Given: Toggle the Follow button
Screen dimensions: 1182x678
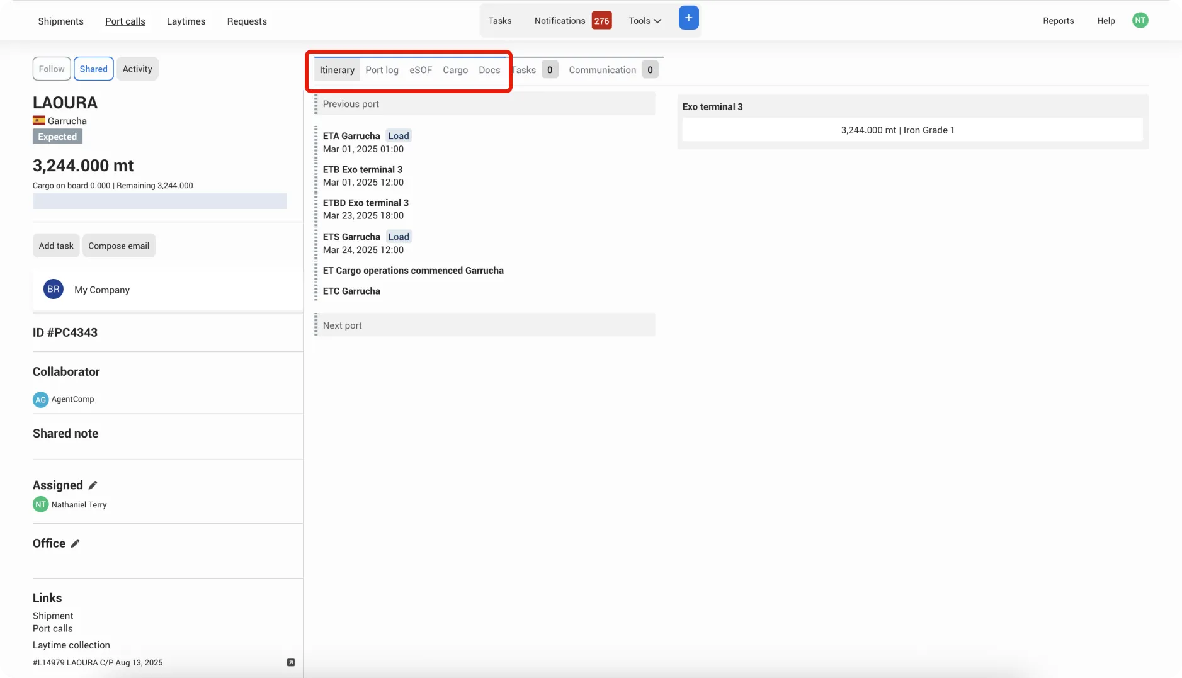Looking at the screenshot, I should coord(52,69).
